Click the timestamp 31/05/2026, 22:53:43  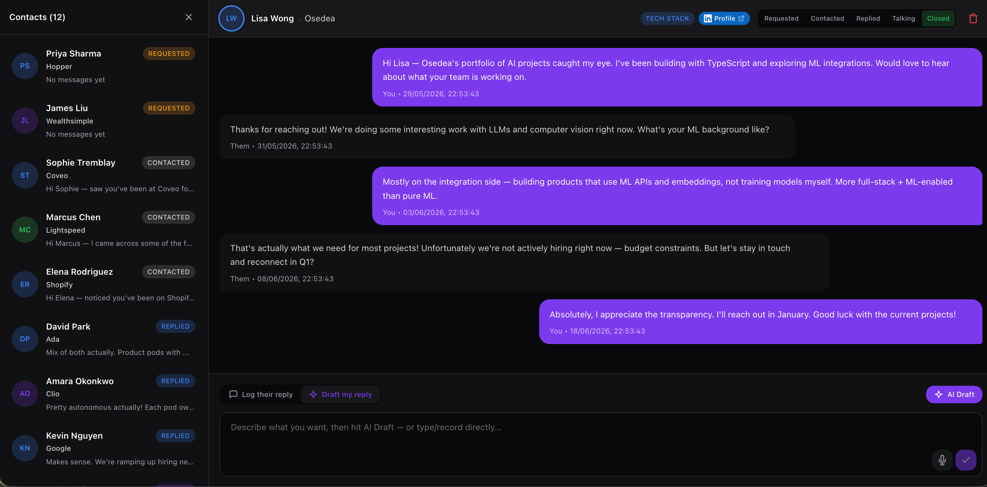[x=295, y=146]
